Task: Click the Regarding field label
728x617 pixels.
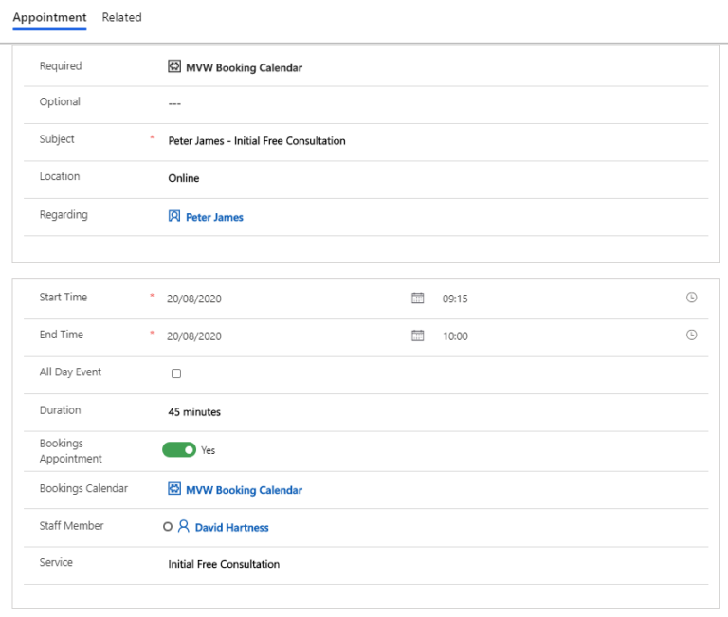Action: pos(64,215)
